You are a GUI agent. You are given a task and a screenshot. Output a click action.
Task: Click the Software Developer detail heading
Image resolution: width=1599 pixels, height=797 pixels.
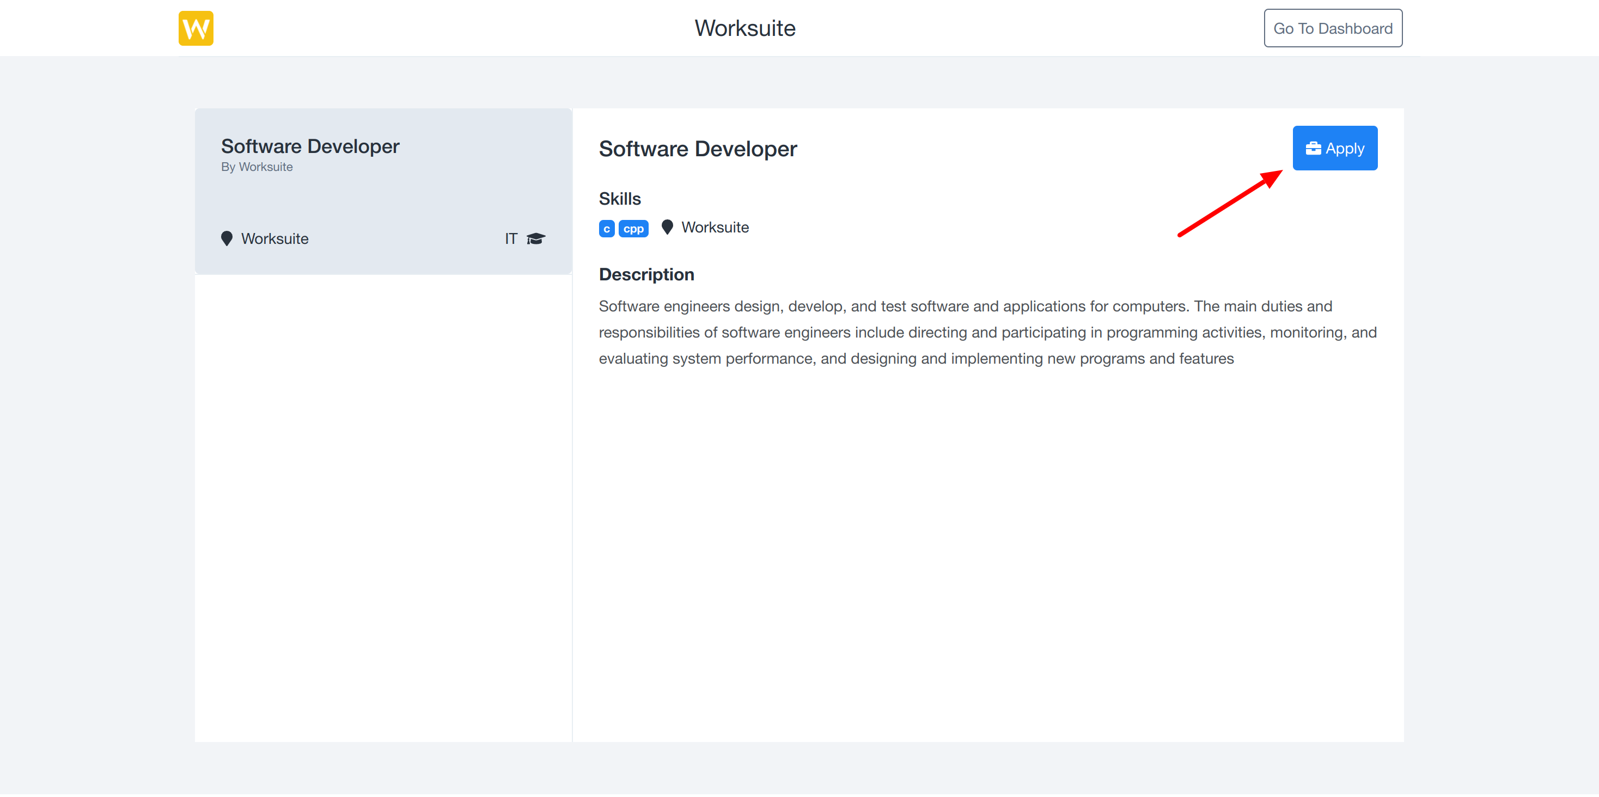697,149
